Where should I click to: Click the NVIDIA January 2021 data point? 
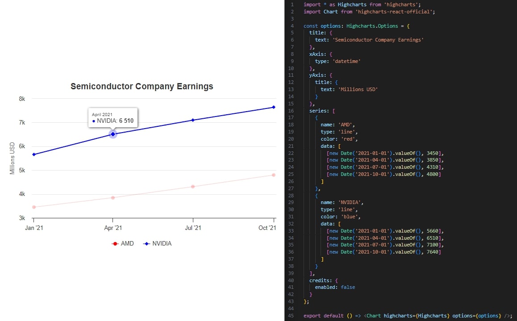click(x=34, y=154)
